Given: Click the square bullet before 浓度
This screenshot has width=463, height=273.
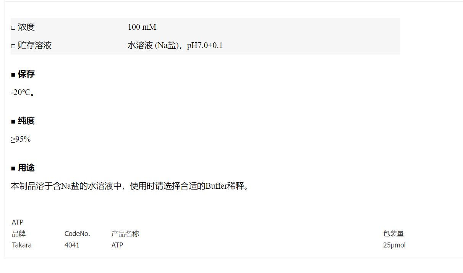Looking at the screenshot, I should click(13, 28).
